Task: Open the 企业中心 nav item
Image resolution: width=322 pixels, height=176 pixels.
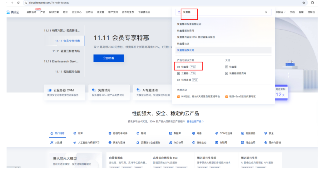Action: click(77, 12)
